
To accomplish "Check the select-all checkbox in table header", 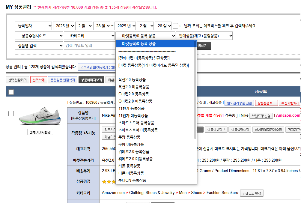I will 11,92.
